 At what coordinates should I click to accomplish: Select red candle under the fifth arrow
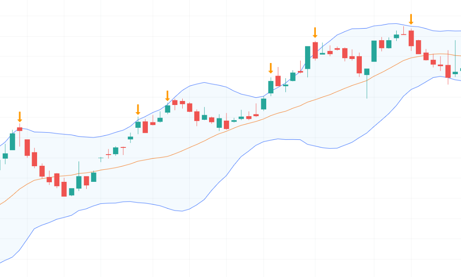click(x=315, y=50)
